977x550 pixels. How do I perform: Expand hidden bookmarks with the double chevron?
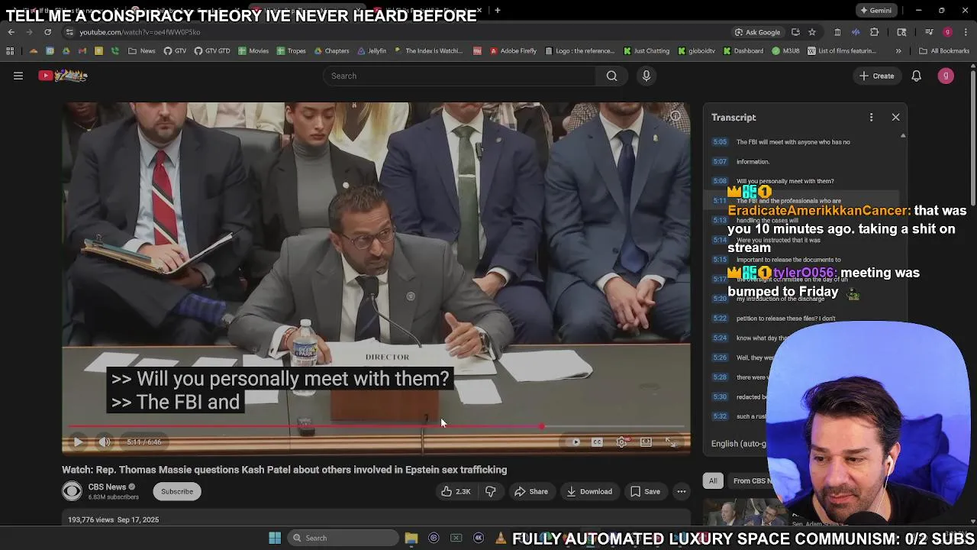tap(898, 51)
